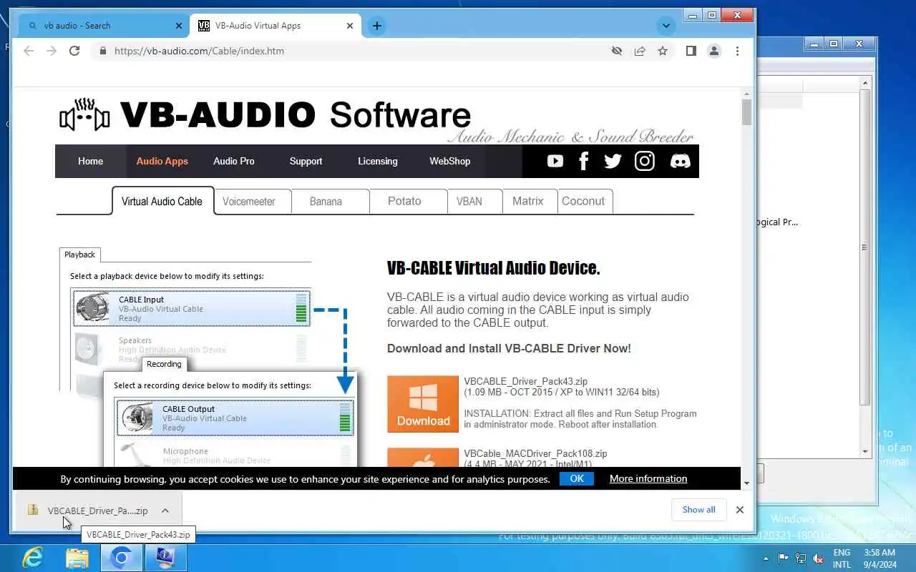The width and height of the screenshot is (916, 572).
Task: Go back to the previous page
Action: click(29, 51)
